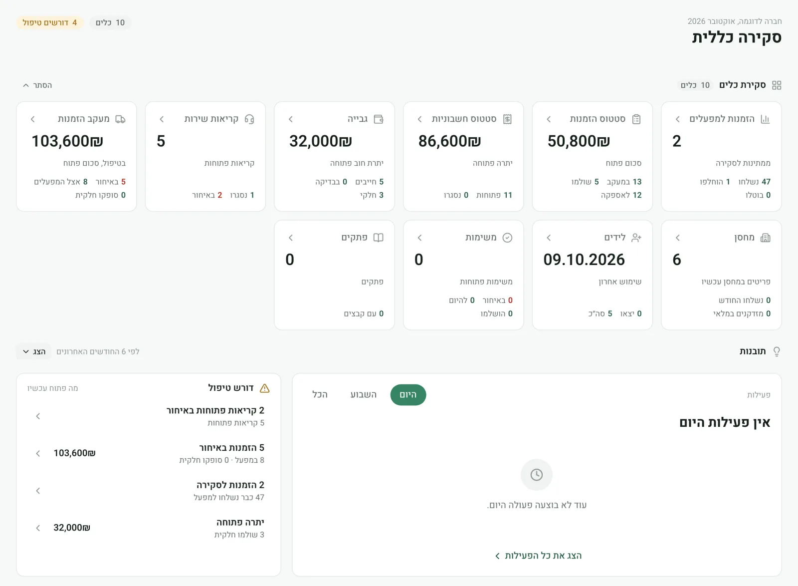This screenshot has width=798, height=586.
Task: Open גבייה card via its chevron
Action: tap(291, 119)
